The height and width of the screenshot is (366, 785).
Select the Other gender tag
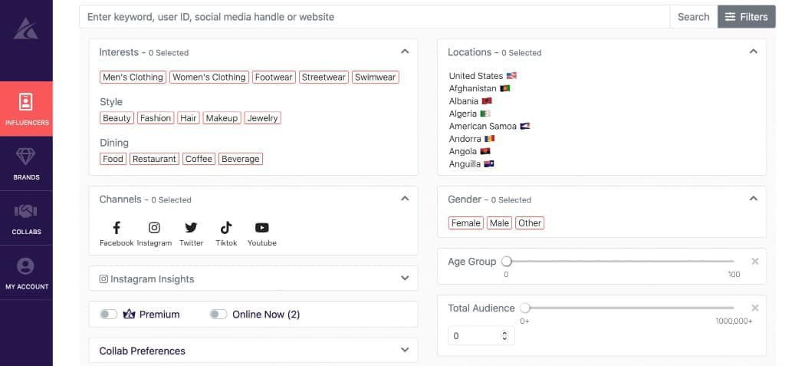click(530, 223)
